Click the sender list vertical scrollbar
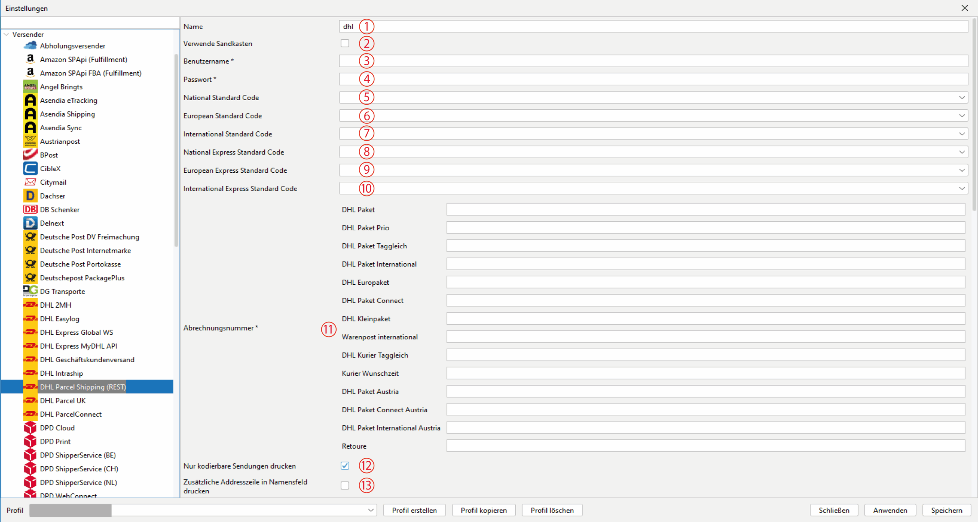Viewport: 978px width, 522px height. click(x=176, y=150)
